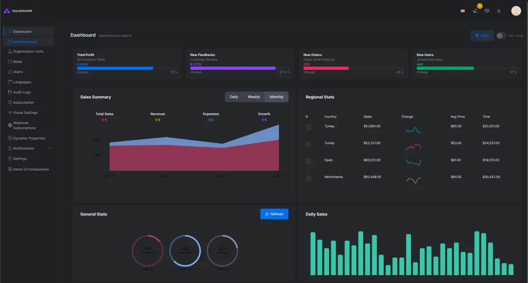Click the Webhook Subscriptions globe icon
528x283 pixels.
(10, 126)
